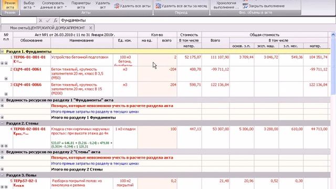
Task: Open the 'Выбор акта' dropdown
Action: pos(29,5)
